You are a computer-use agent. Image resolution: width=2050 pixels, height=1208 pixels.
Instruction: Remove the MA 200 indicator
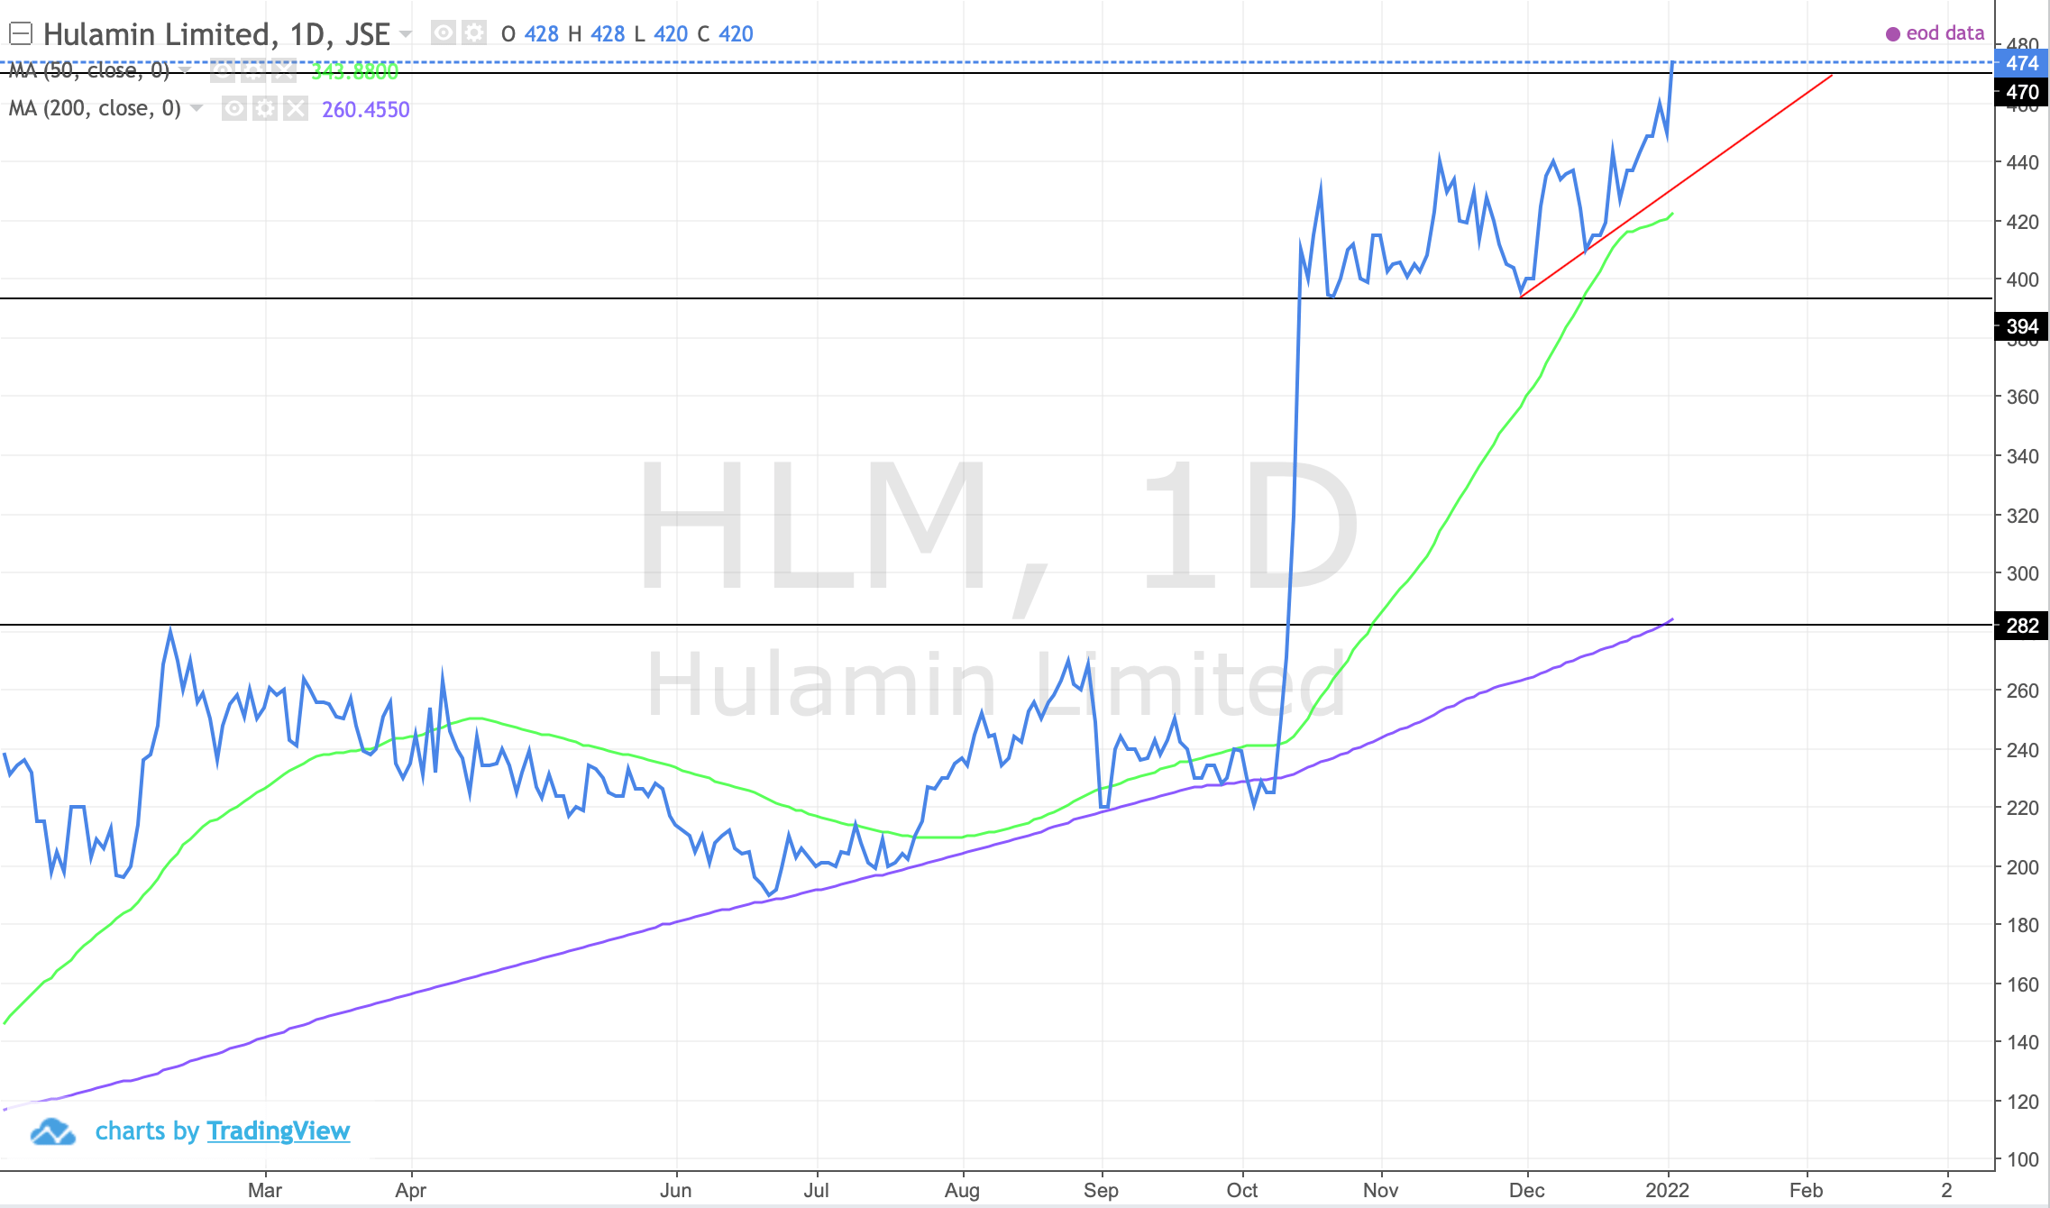pyautogui.click(x=295, y=109)
